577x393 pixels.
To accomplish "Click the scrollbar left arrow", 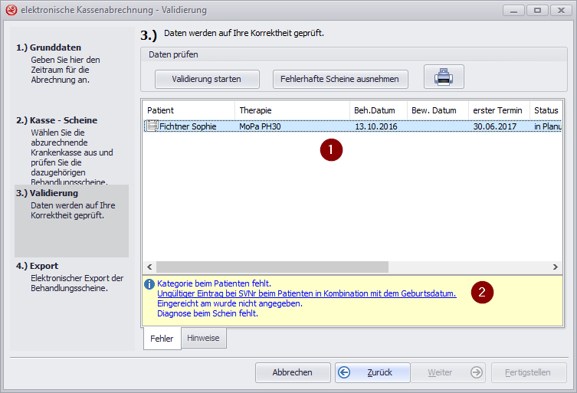I will pyautogui.click(x=149, y=267).
